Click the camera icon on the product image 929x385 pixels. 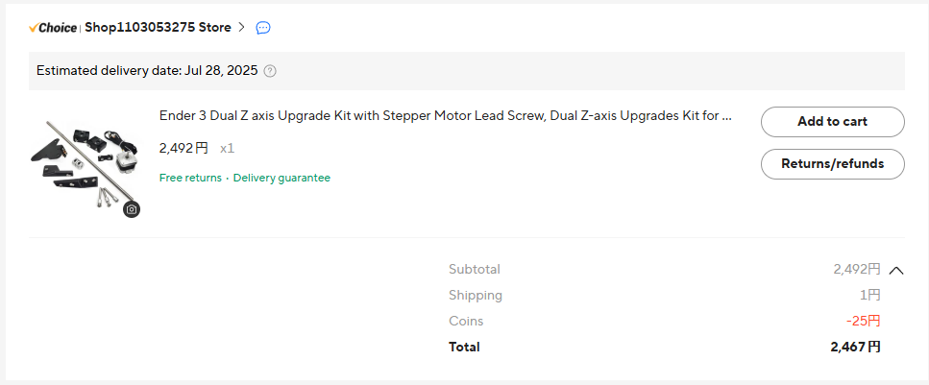click(x=132, y=209)
